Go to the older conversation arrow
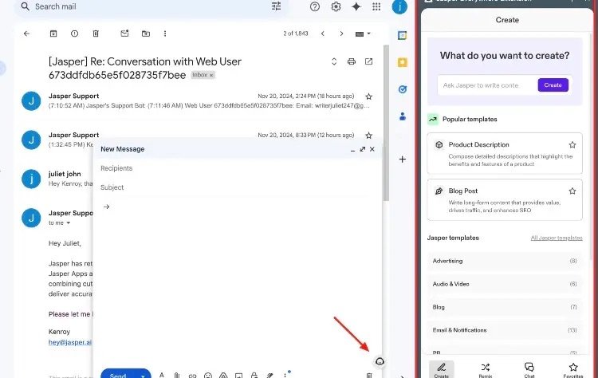The height and width of the screenshot is (378, 598). (x=341, y=33)
